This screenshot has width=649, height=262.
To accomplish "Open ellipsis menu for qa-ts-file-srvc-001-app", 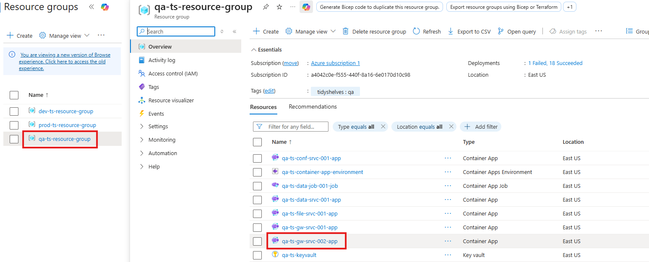I will point(448,213).
